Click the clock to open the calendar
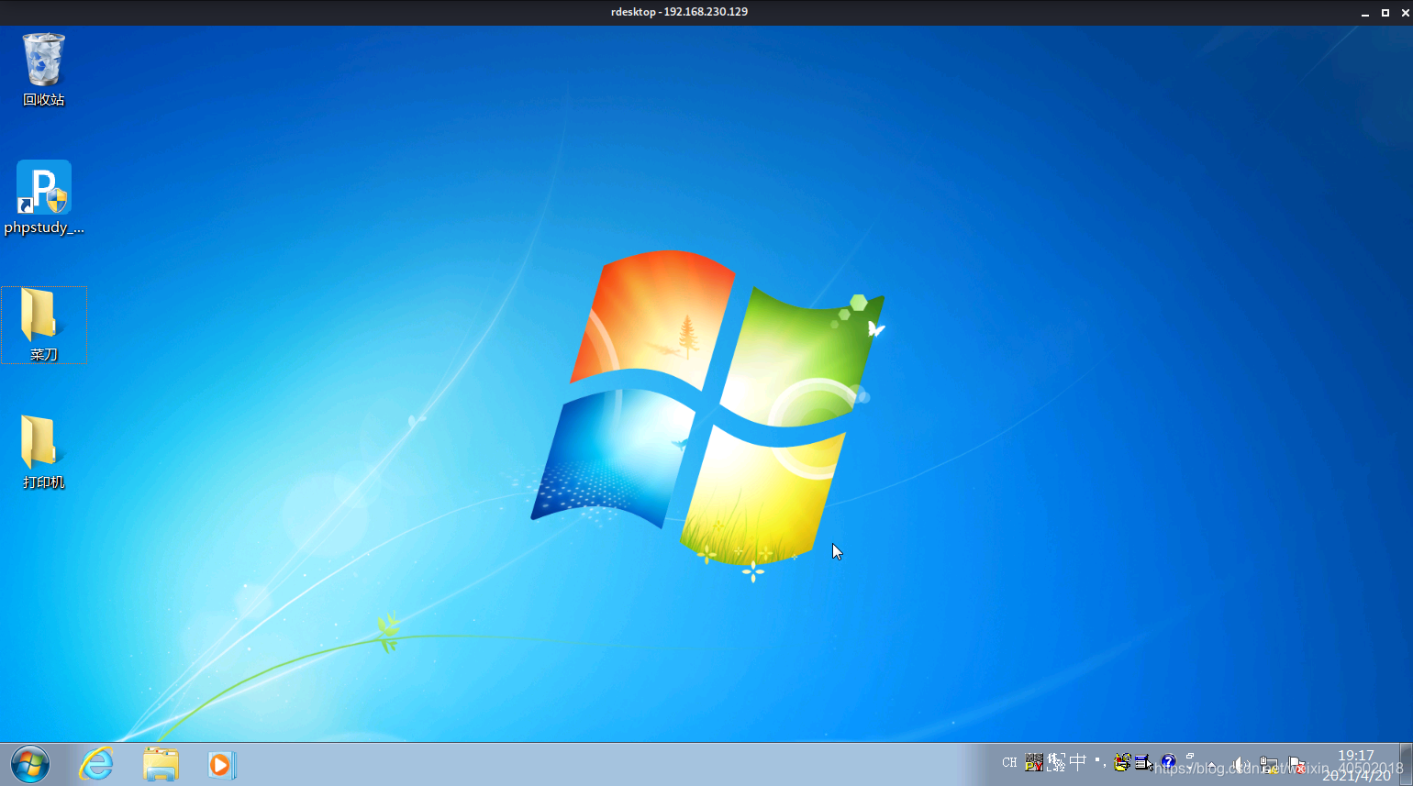The image size is (1413, 786). coord(1355,762)
